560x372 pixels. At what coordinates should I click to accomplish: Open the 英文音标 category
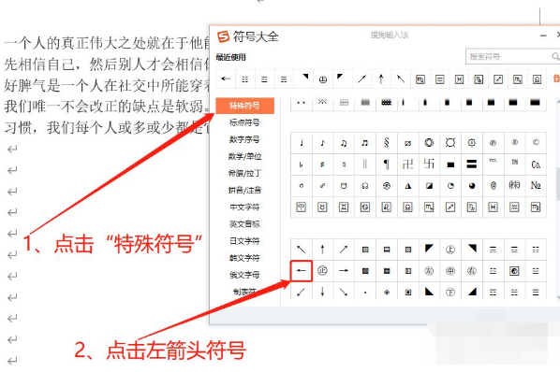(x=244, y=223)
